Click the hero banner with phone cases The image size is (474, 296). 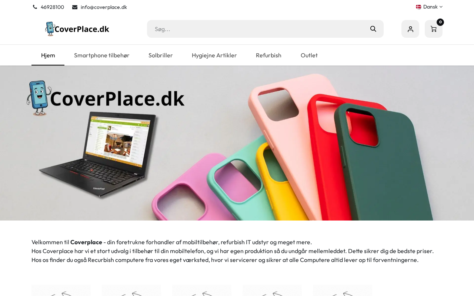[x=237, y=143]
